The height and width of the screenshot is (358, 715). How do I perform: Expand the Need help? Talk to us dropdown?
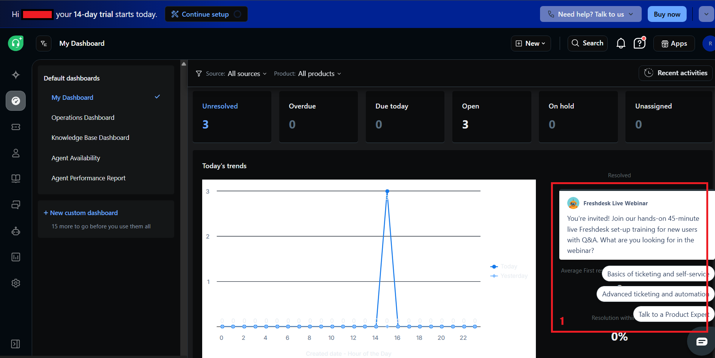[591, 14]
